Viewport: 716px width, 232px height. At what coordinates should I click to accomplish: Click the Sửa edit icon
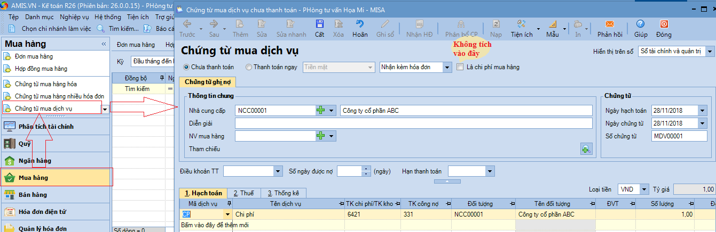[x=262, y=24]
